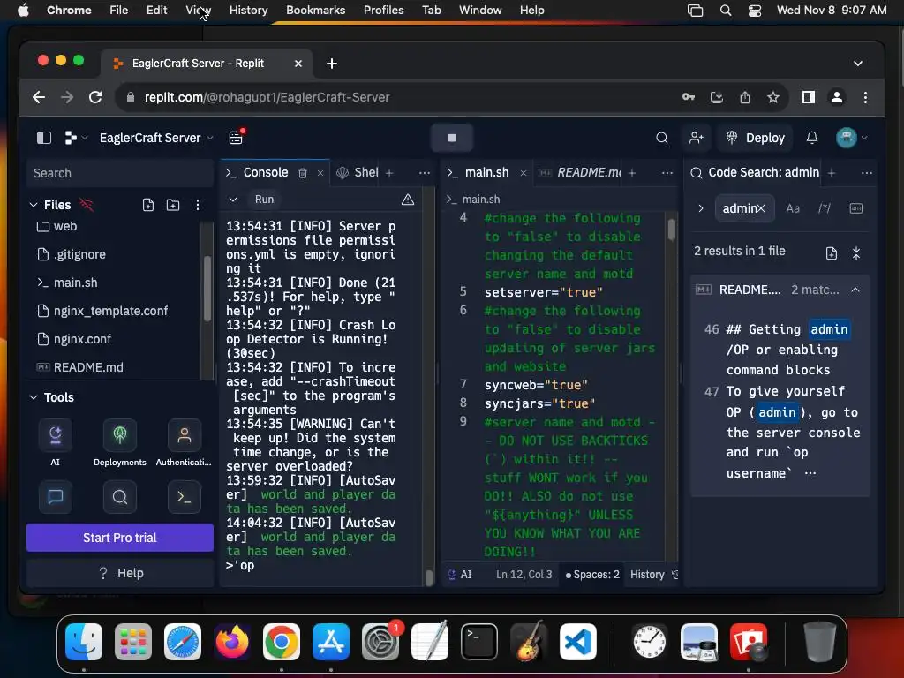Screen dimensions: 904x678
Task: Open the Console tool icon in Tools
Action: [x=185, y=496]
